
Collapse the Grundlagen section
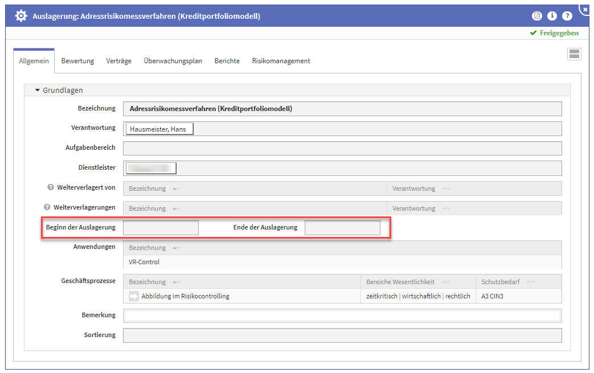(x=38, y=90)
